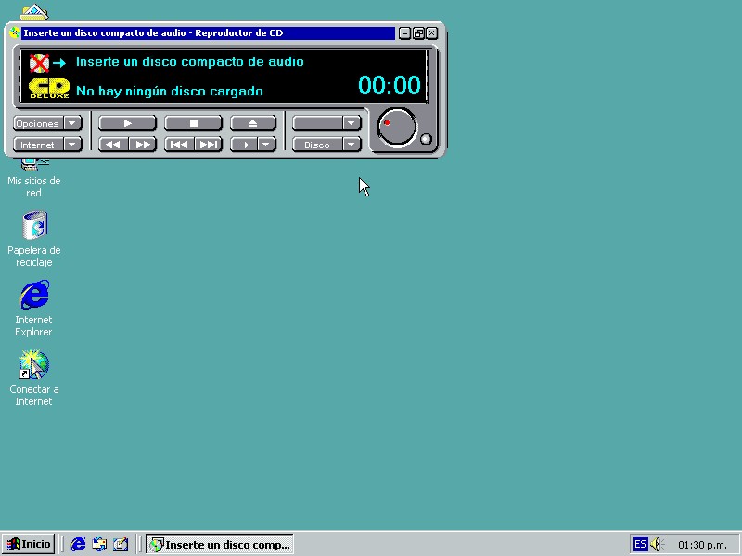Click the 'Inserte un disco compacto de audio' display text
This screenshot has width=742, height=556.
pos(190,61)
